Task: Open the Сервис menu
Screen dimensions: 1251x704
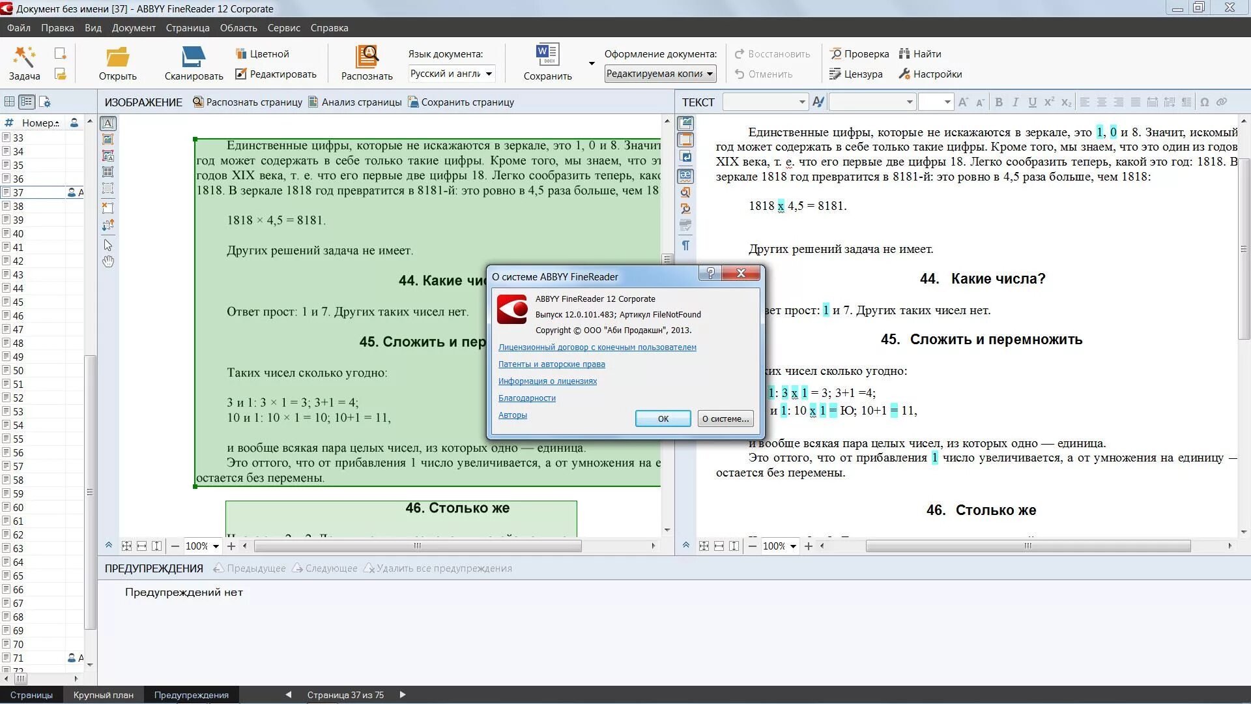Action: coord(283,28)
